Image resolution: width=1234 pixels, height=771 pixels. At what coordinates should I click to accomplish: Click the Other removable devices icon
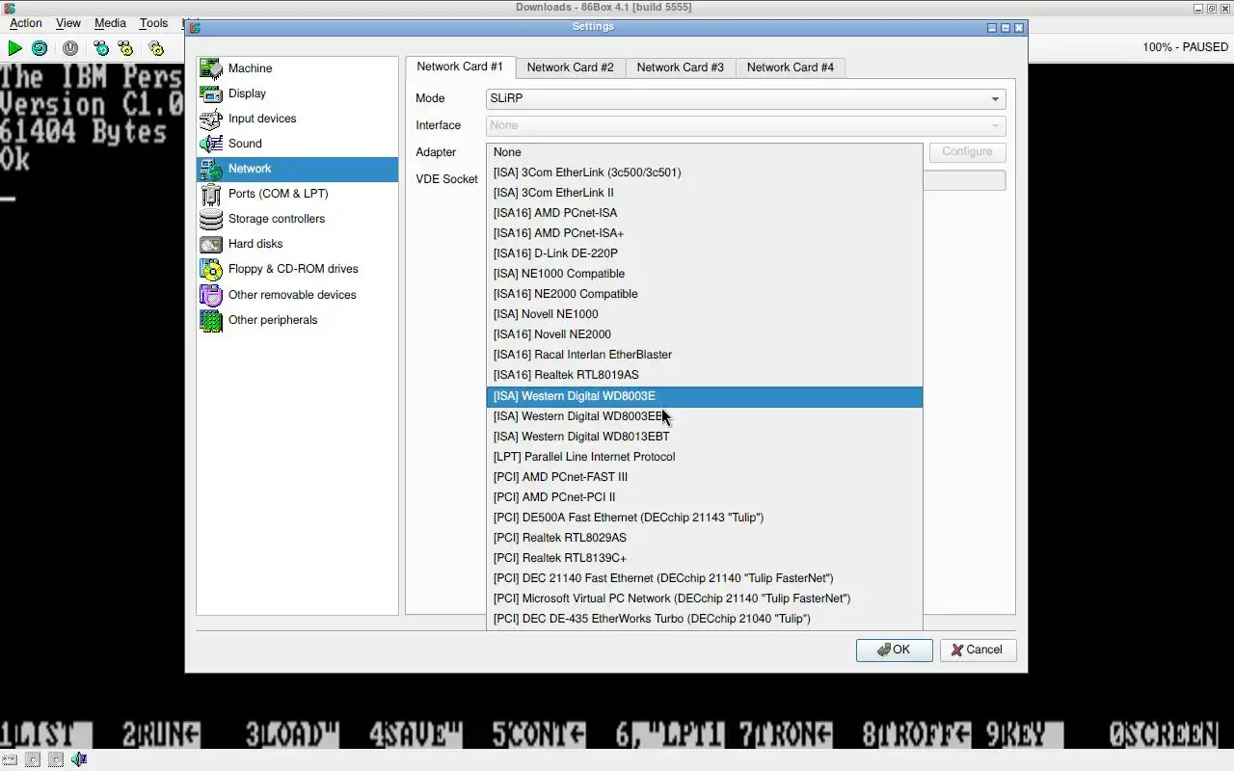click(x=211, y=295)
